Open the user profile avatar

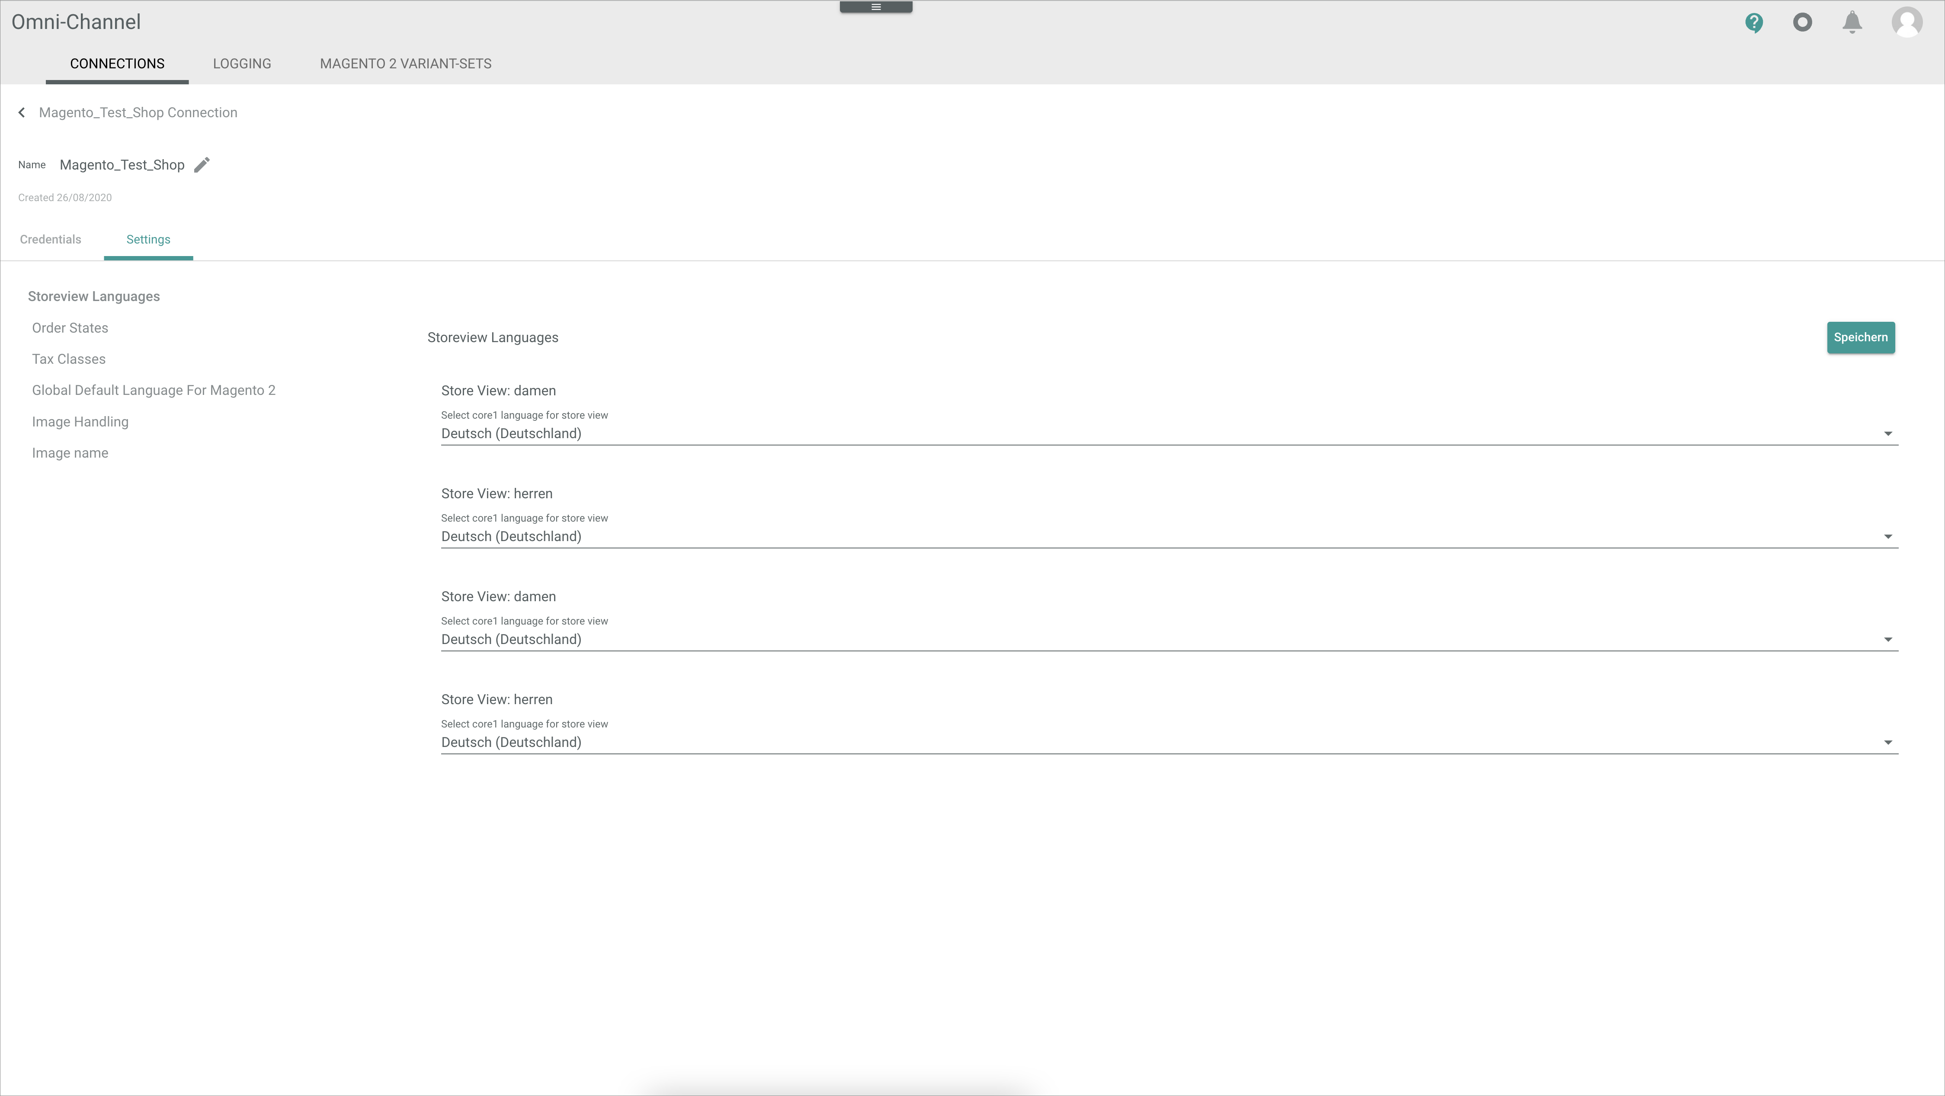tap(1907, 22)
